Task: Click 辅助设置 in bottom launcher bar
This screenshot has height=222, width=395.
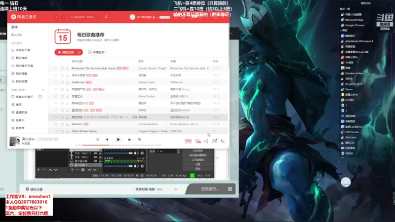Action: point(34,189)
